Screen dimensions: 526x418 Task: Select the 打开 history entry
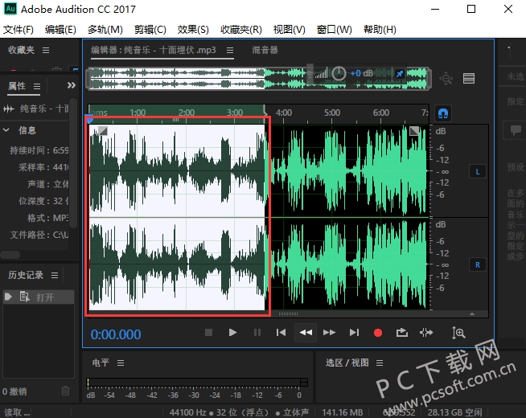click(44, 297)
